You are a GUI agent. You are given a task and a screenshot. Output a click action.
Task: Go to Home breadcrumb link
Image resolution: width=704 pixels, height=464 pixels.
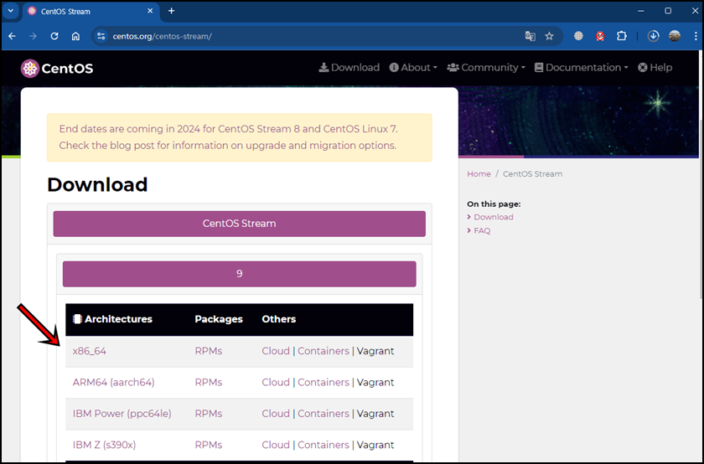pyautogui.click(x=479, y=173)
